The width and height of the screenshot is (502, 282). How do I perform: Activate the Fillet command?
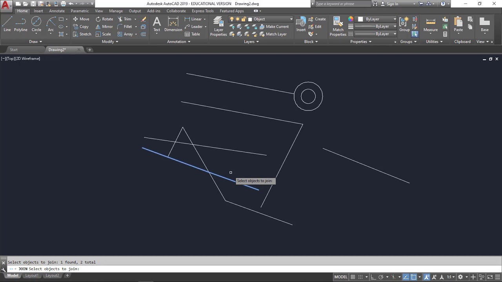pyautogui.click(x=125, y=27)
